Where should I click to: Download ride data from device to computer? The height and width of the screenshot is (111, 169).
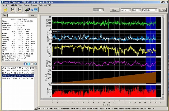(31, 10)
